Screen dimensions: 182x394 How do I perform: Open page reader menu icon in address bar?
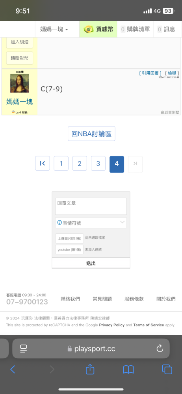point(23,349)
